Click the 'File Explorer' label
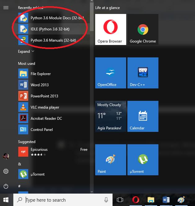The width and height of the screenshot is (195, 206). click(x=41, y=74)
